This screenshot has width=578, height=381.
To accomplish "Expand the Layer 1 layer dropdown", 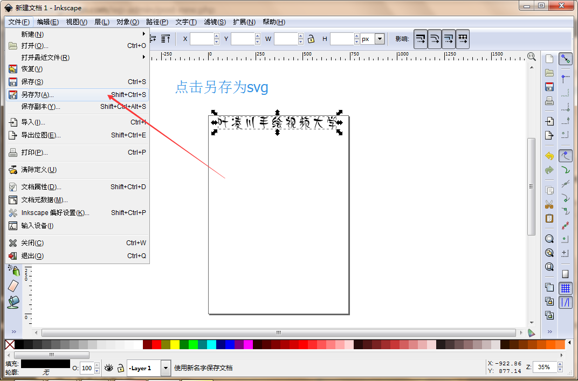I will click(166, 368).
